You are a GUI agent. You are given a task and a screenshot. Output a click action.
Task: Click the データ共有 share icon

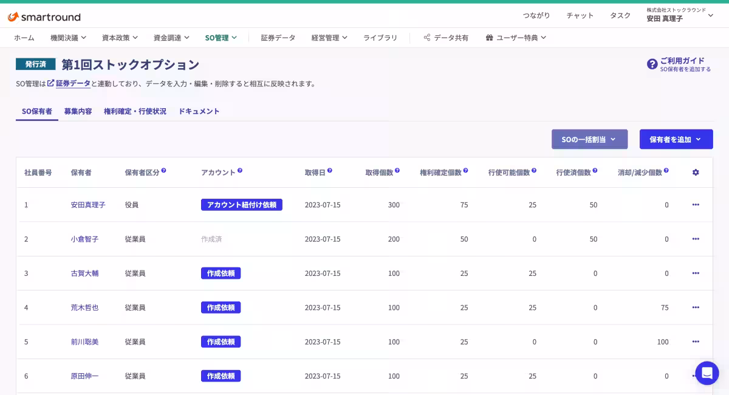(427, 38)
